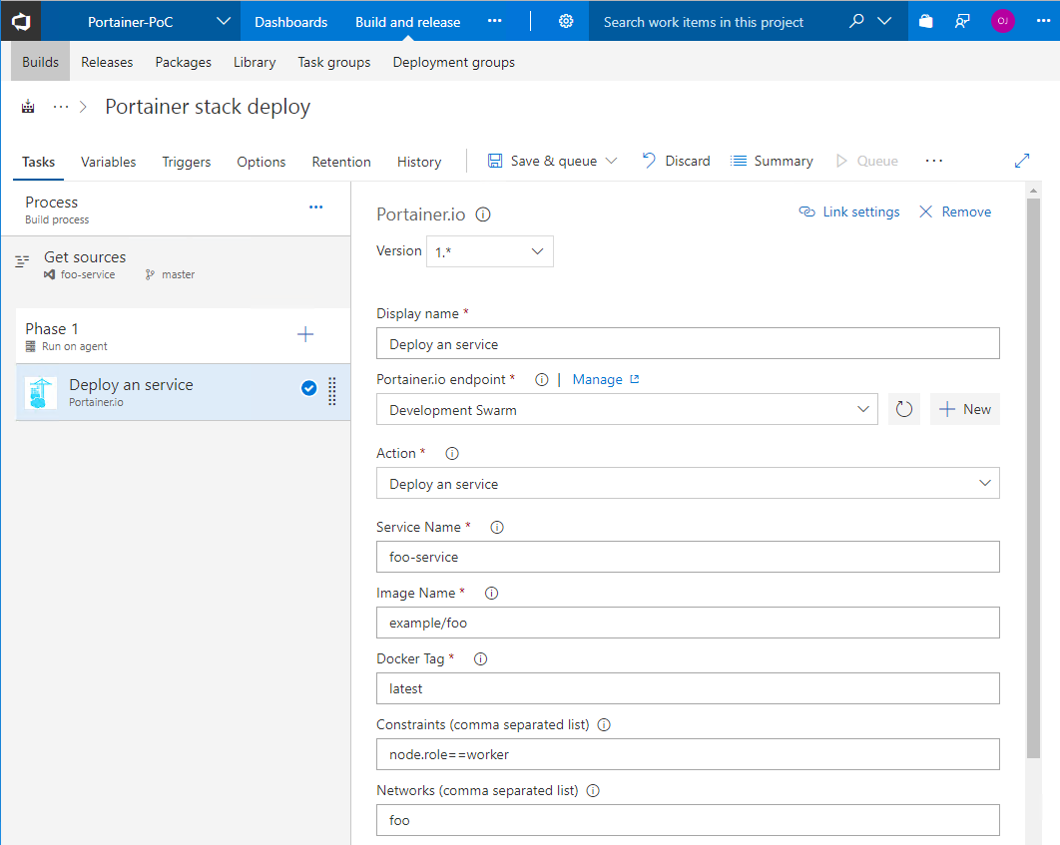The width and height of the screenshot is (1060, 845).
Task: Expand breadcrumb ellipsis before Portainer stack deploy
Action: (61, 107)
